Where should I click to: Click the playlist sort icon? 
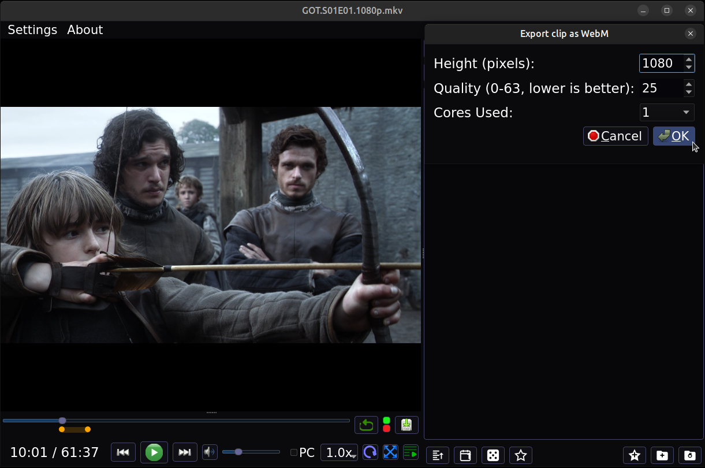click(438, 455)
